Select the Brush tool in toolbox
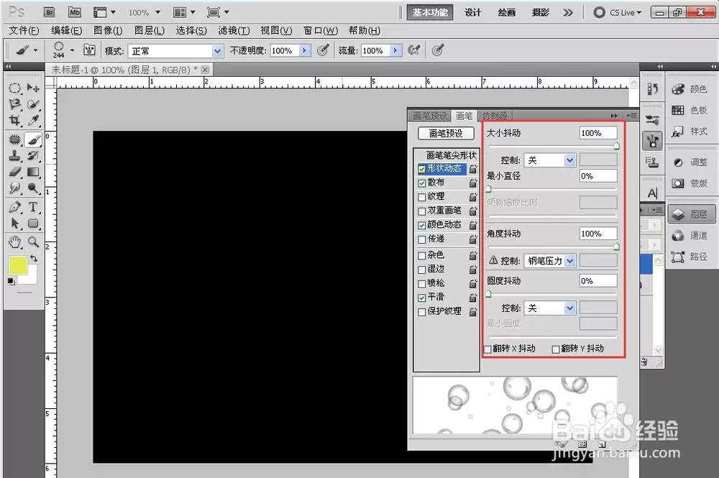 33,139
